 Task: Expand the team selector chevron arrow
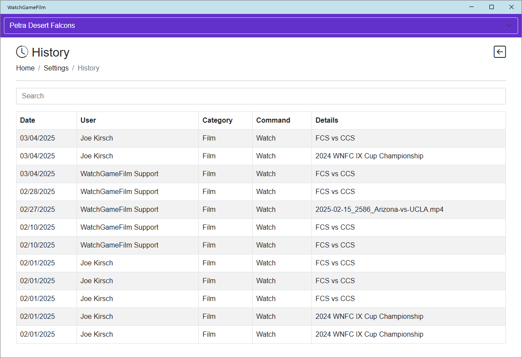(509, 26)
